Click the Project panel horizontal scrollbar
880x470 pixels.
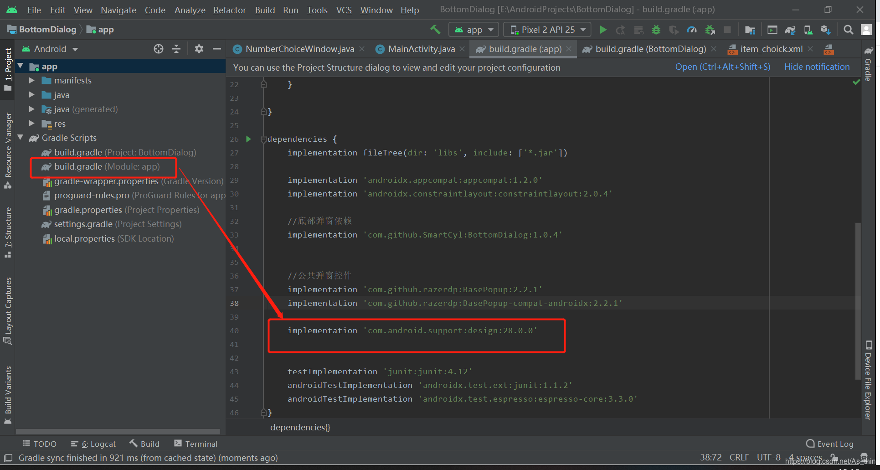(118, 431)
